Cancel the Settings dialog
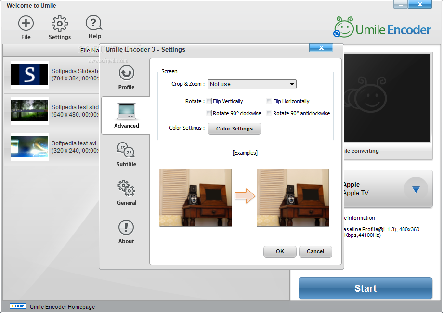The height and width of the screenshot is (313, 443). [315, 251]
